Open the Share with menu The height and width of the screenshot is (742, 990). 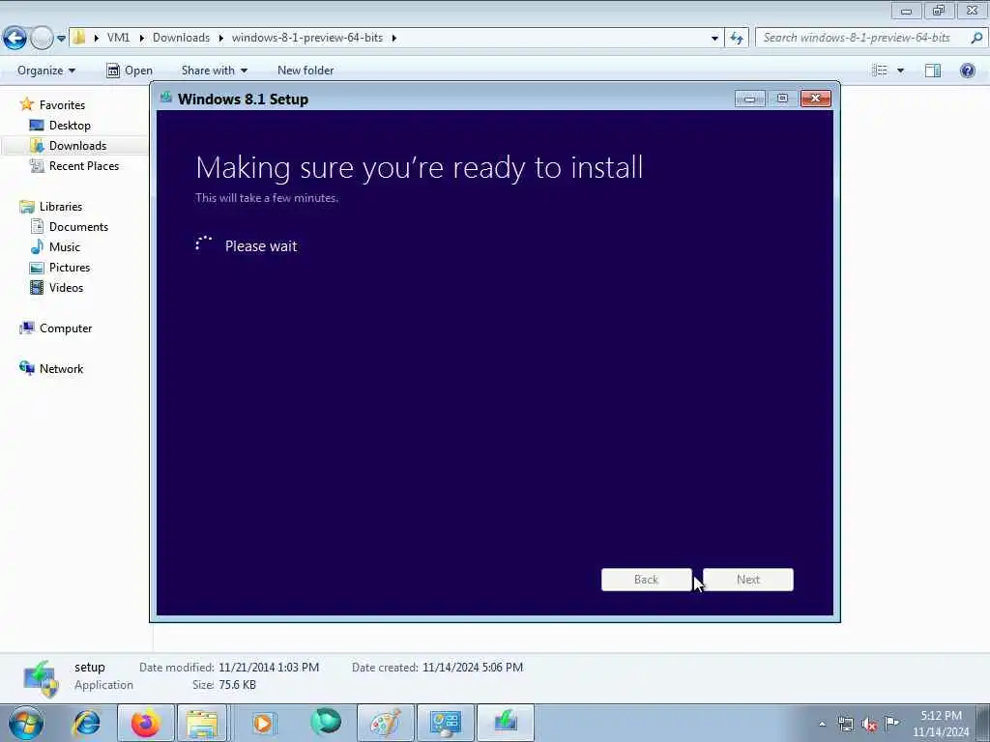[214, 71]
